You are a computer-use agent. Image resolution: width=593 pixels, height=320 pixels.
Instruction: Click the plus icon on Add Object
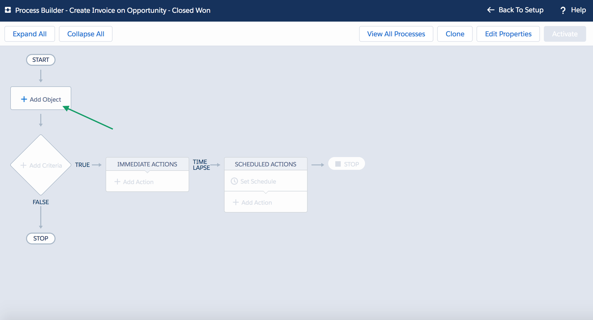pos(24,99)
